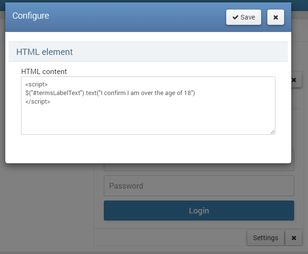Click the textarea resize grip corner
Screen dimensions: 308x254
tap(273, 132)
